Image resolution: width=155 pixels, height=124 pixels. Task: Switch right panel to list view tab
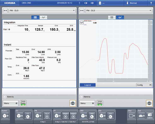click(x=112, y=17)
